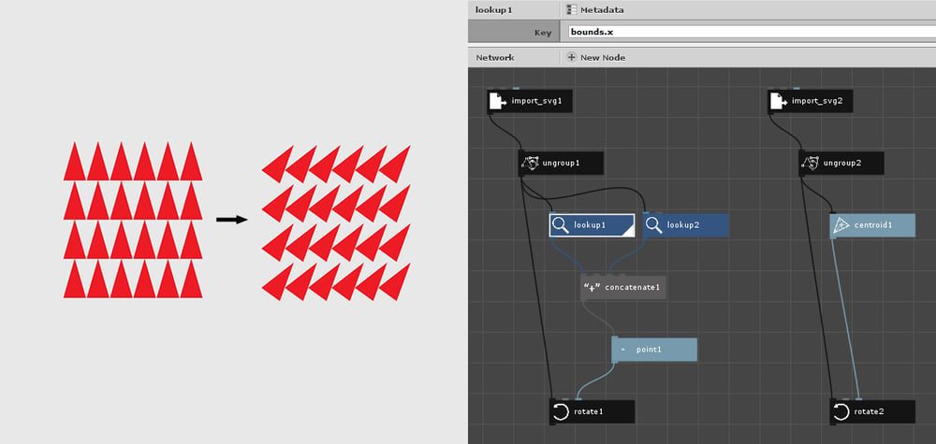Select the rotate2 node label
The width and height of the screenshot is (936, 444).
870,412
